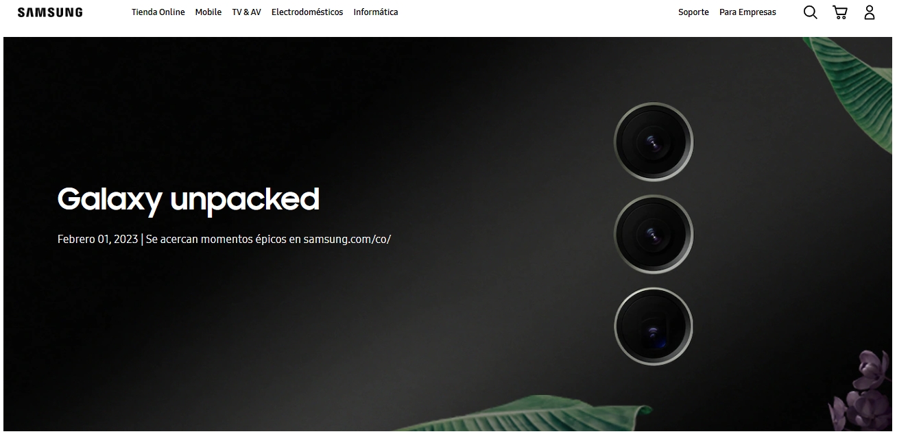The height and width of the screenshot is (434, 897).
Task: Click the user account icon
Action: tap(870, 12)
